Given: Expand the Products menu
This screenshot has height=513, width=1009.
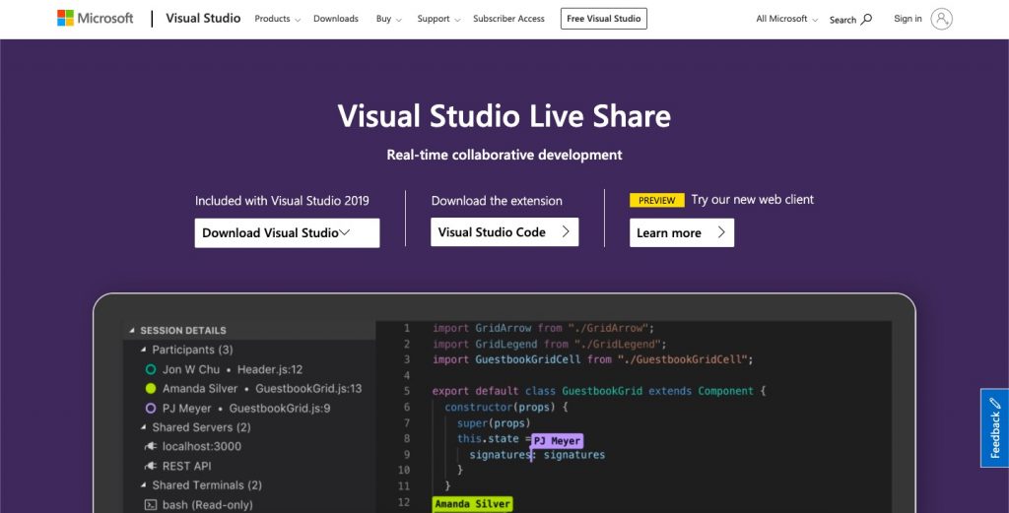Looking at the screenshot, I should [x=277, y=19].
